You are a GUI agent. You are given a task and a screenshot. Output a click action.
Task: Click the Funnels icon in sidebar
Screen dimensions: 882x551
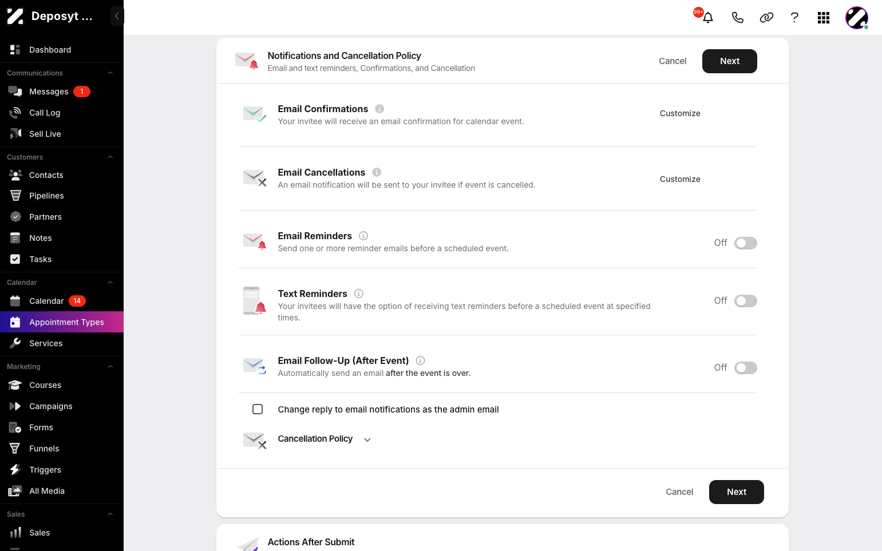pyautogui.click(x=15, y=449)
